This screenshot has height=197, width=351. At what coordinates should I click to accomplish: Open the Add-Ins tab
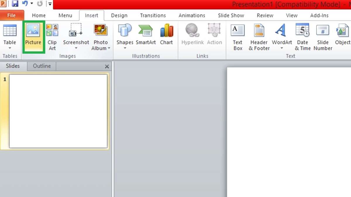319,15
